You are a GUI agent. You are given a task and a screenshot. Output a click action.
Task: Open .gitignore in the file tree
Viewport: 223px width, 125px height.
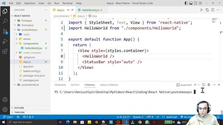29,57
